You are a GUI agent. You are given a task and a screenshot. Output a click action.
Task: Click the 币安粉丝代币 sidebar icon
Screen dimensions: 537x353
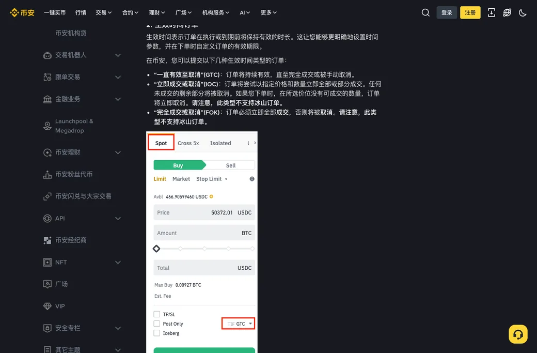(48, 175)
